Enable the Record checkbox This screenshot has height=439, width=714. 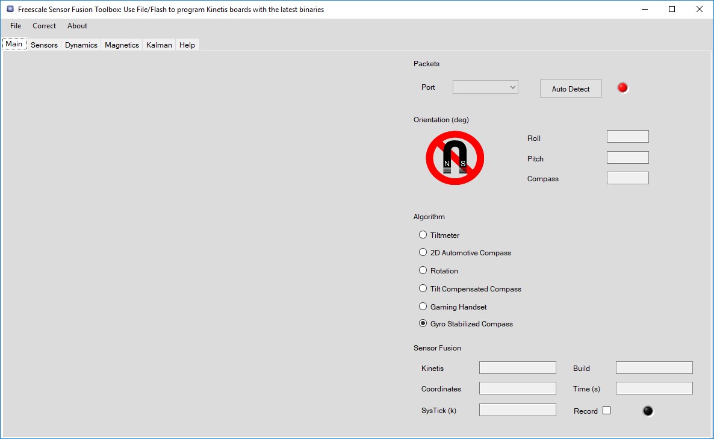[x=606, y=411]
